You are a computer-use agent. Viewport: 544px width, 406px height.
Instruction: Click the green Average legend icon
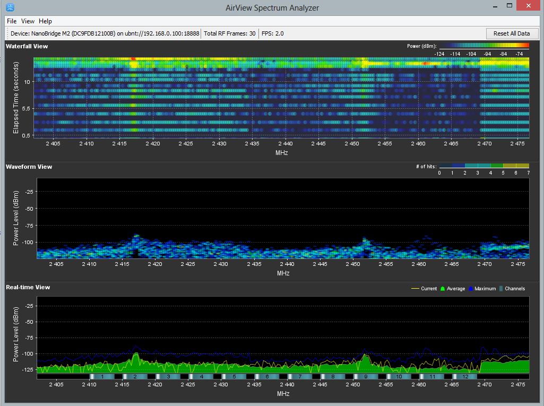442,289
